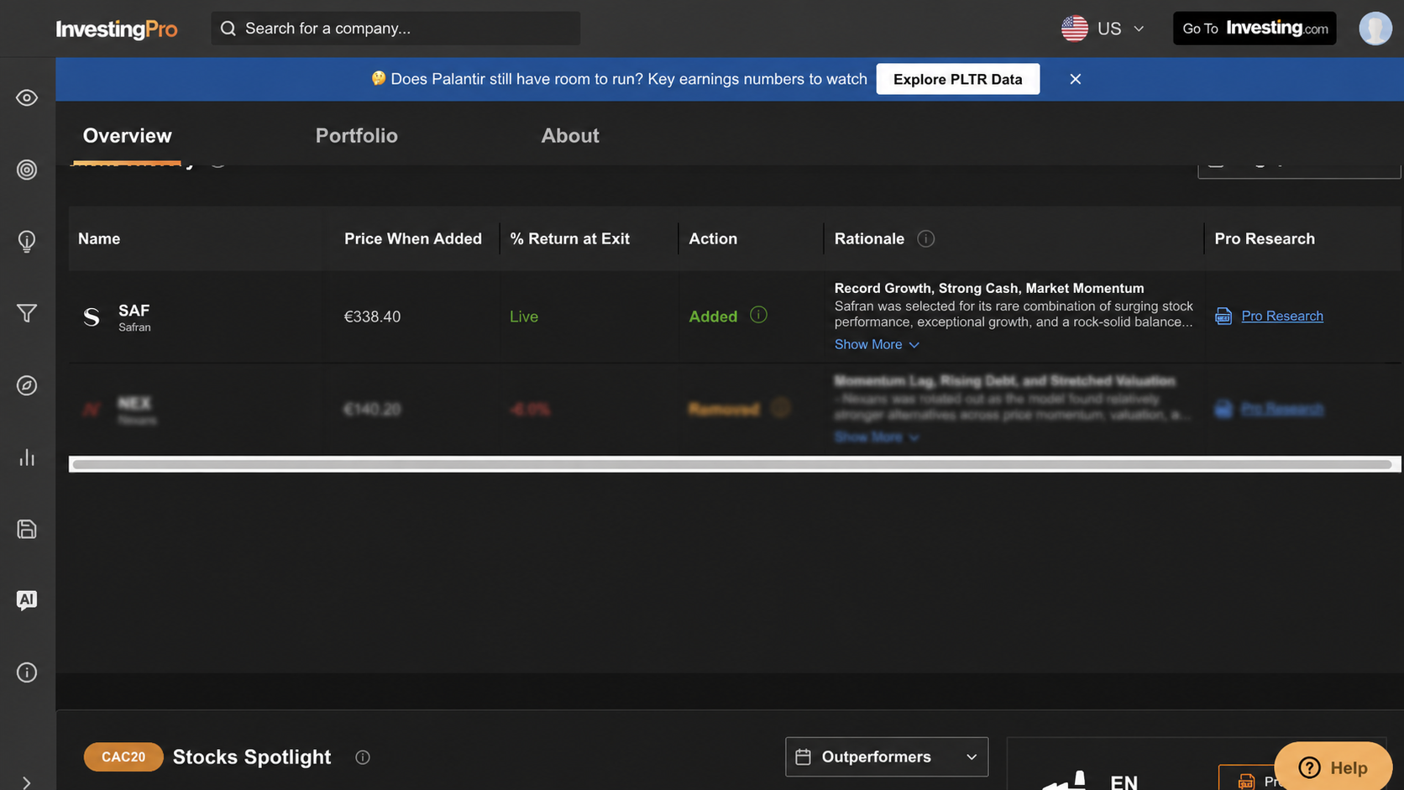The height and width of the screenshot is (790, 1404).
Task: Open Pro Research link for Safran
Action: point(1282,317)
